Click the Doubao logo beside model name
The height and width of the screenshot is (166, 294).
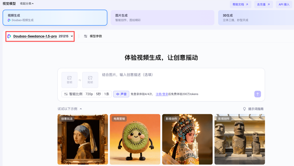(x=9, y=36)
